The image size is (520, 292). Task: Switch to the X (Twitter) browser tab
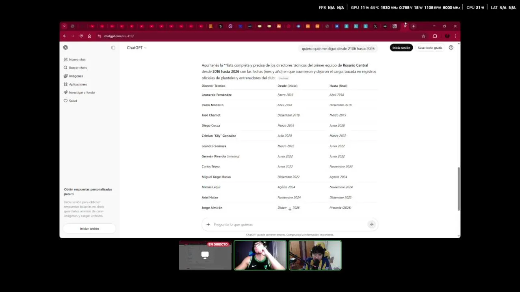(375, 26)
